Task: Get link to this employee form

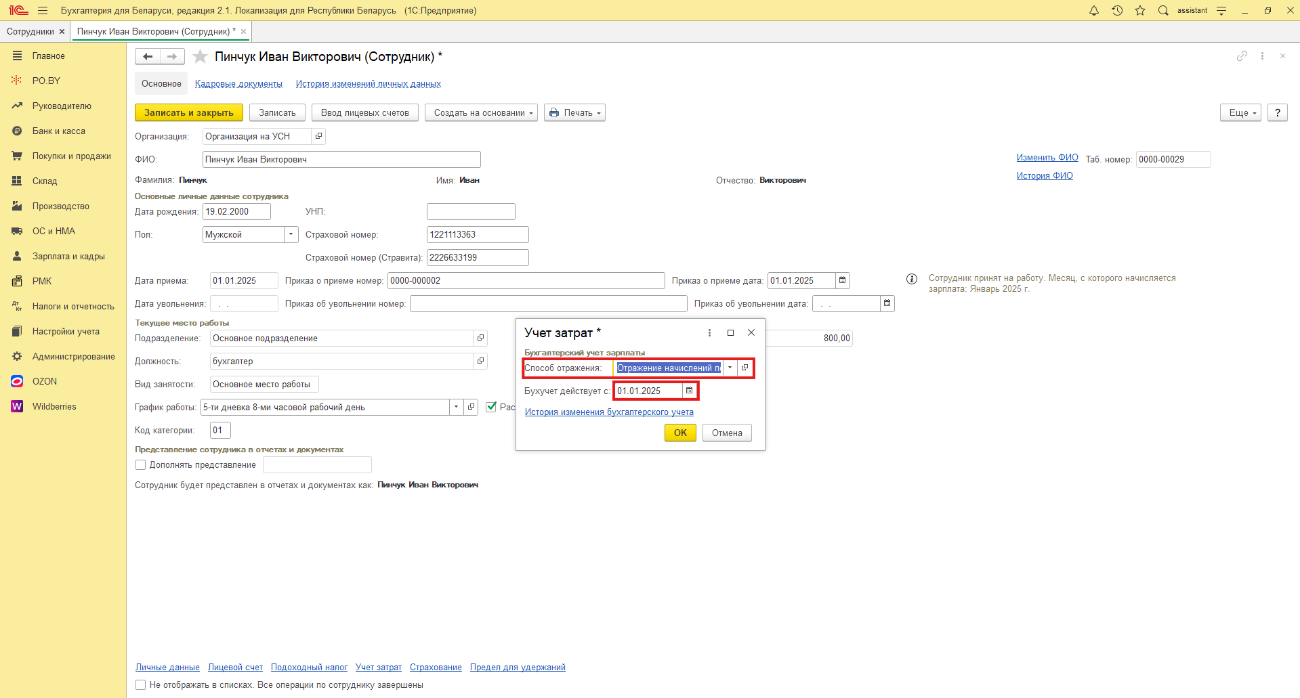Action: click(1242, 56)
